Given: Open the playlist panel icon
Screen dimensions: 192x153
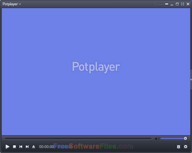Looking at the screenshot, I should click(178, 147).
